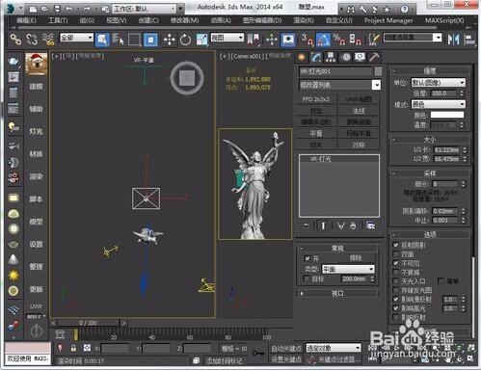Click the selection lock toggle icon
This screenshot has height=371, width=481.
tap(73, 348)
